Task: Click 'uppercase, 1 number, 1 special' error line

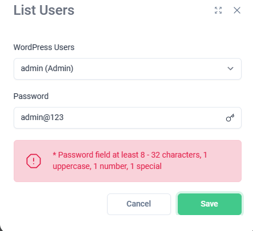Action: tap(107, 166)
